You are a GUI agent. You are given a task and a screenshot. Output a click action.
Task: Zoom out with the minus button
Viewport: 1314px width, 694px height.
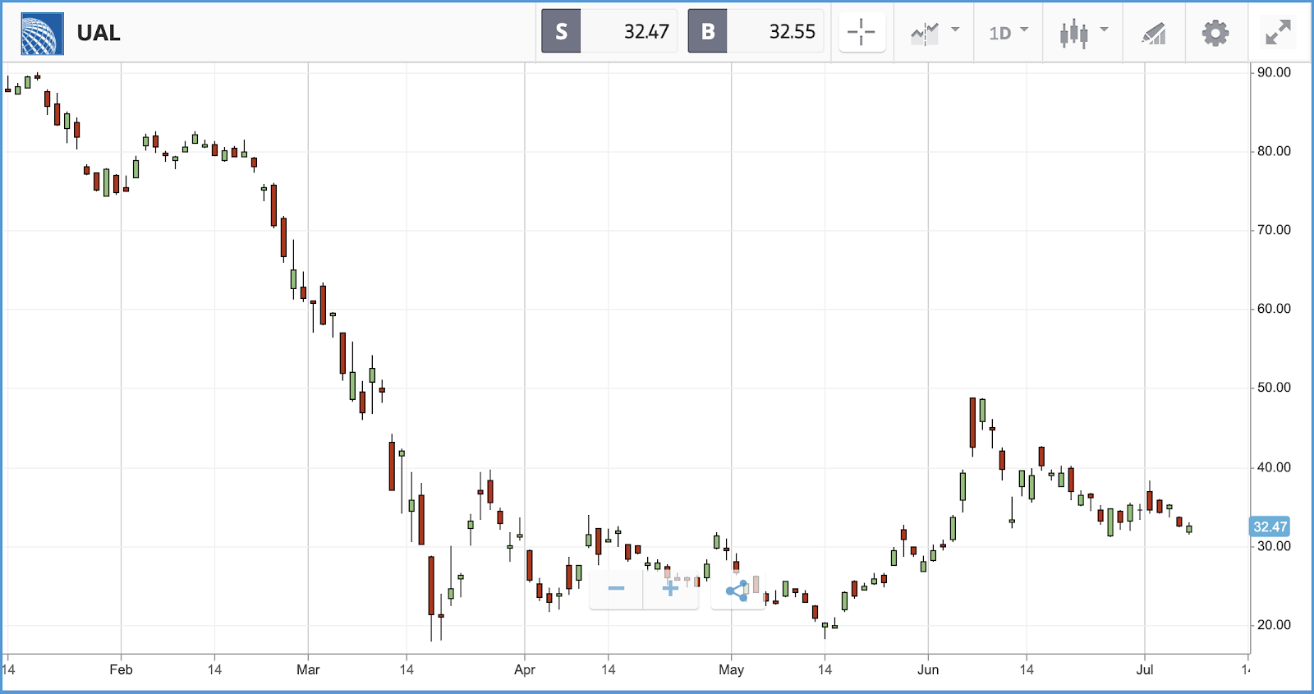(616, 589)
